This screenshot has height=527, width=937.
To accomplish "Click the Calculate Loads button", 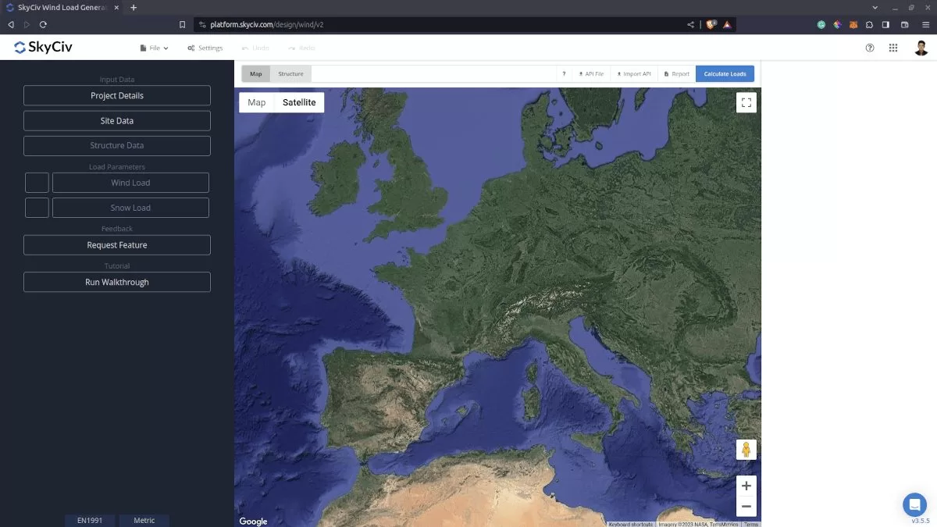I will (x=725, y=74).
